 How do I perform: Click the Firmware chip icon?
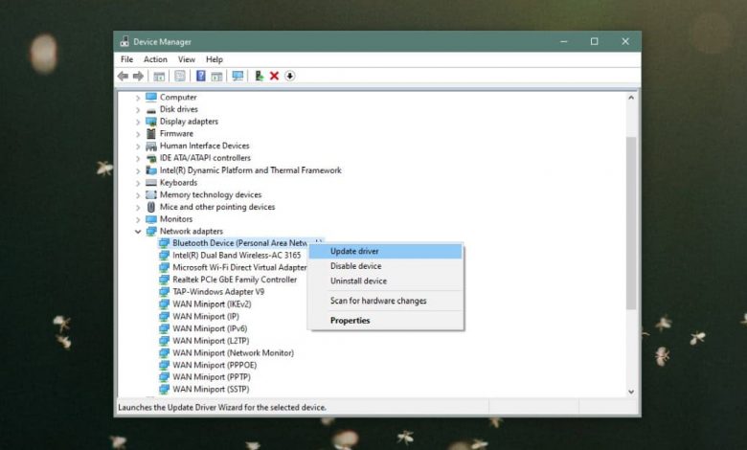point(151,134)
